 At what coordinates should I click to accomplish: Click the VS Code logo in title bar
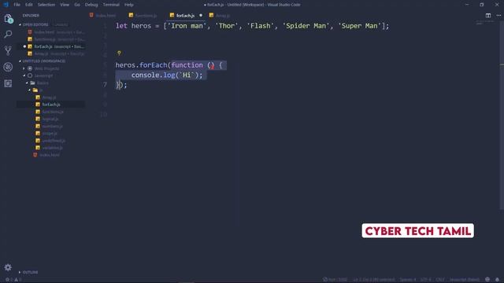point(6,5)
